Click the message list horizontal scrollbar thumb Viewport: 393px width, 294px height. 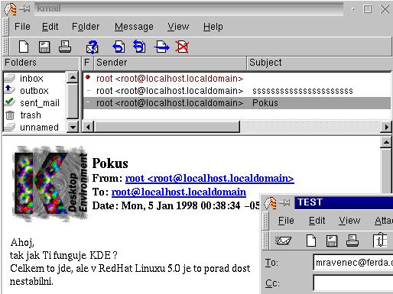[167, 127]
